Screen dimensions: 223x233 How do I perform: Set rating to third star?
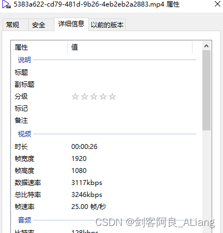[x=94, y=97]
